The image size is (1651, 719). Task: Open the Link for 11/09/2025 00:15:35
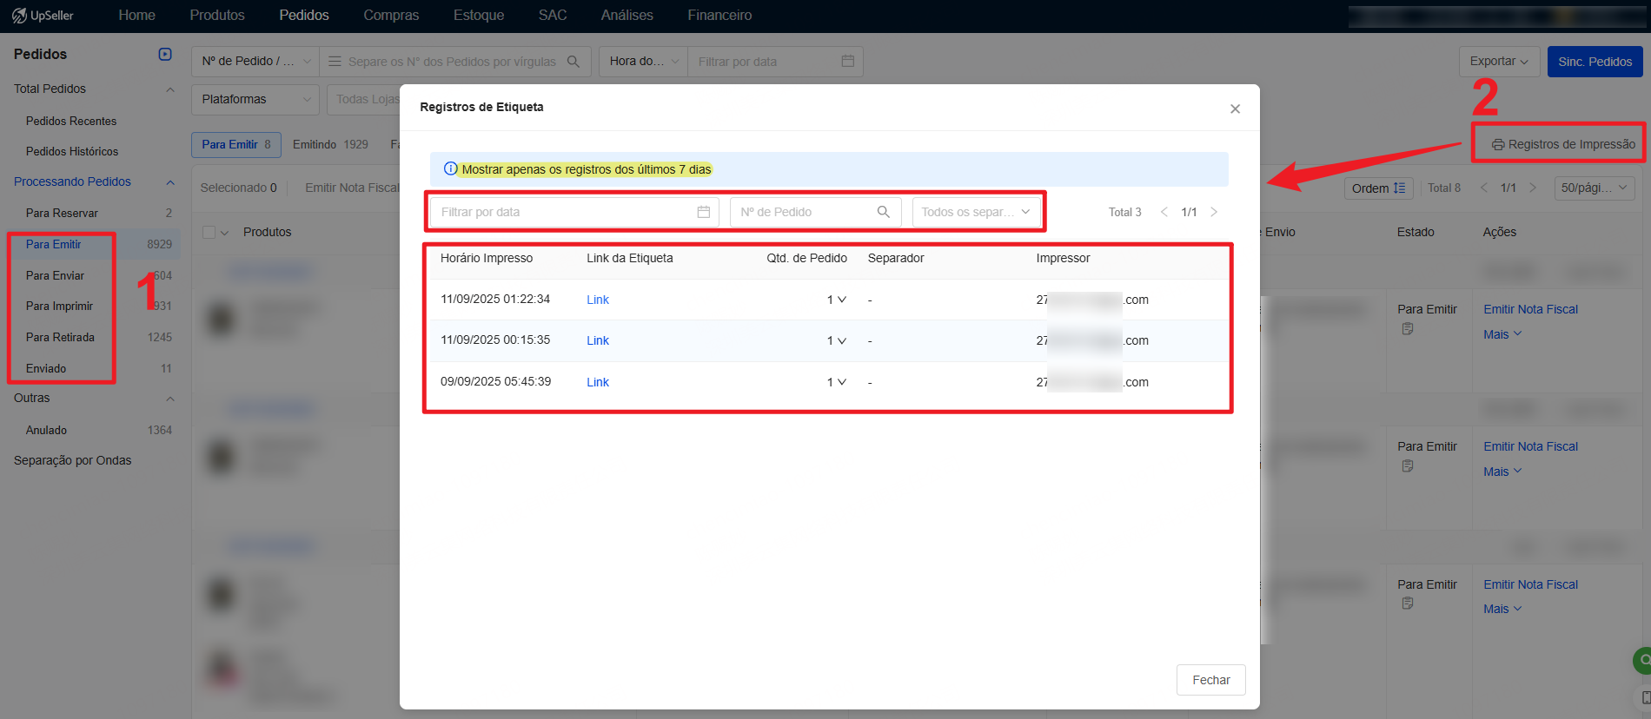[598, 340]
